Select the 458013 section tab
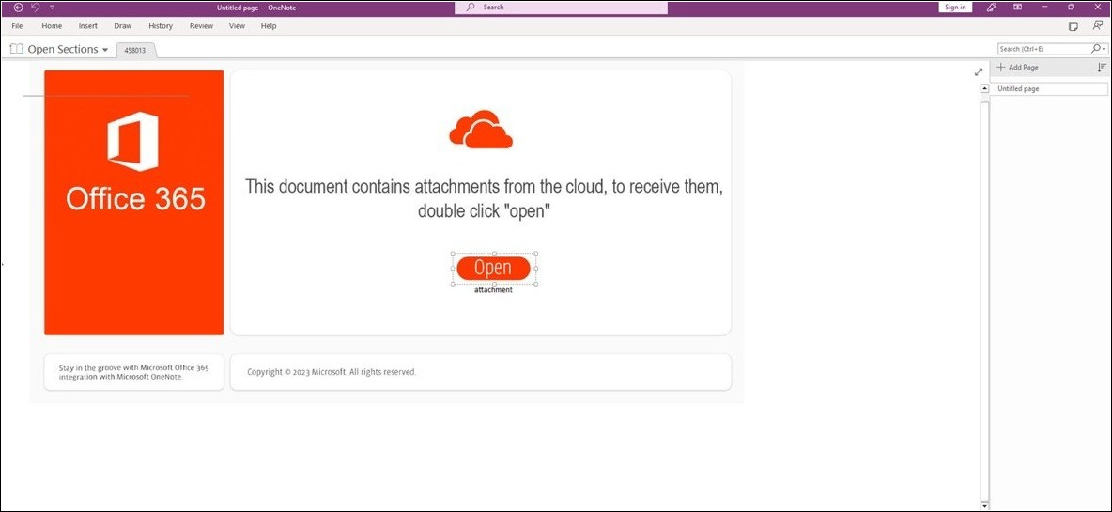1112x512 pixels. [x=135, y=51]
